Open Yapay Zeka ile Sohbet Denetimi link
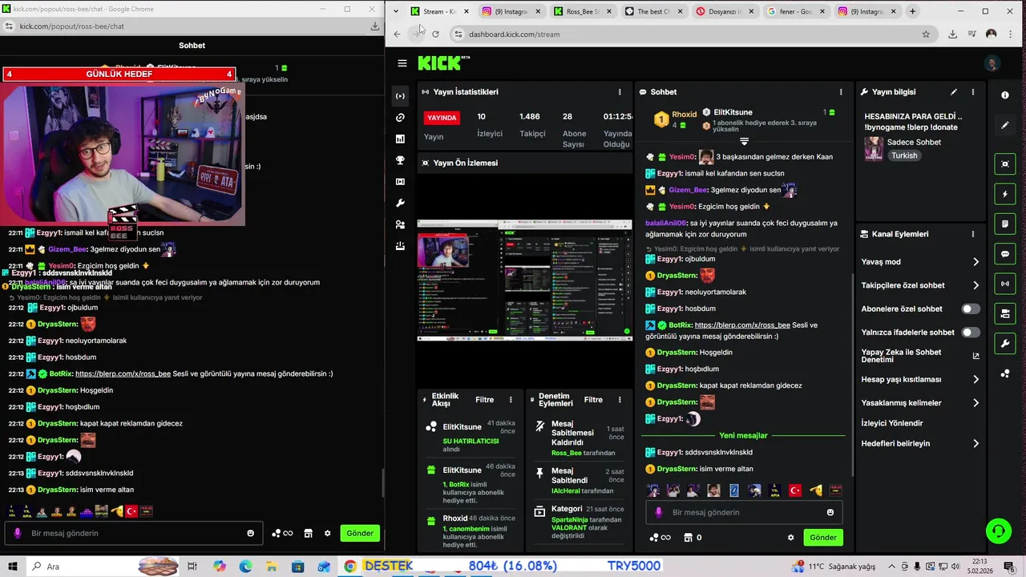 point(920,356)
